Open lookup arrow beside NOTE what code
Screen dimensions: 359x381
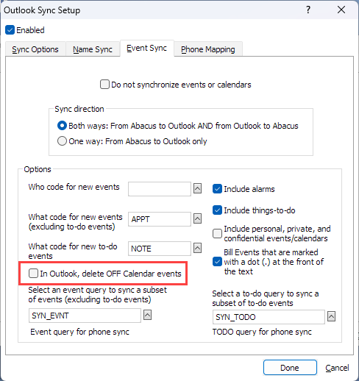tap(197, 248)
